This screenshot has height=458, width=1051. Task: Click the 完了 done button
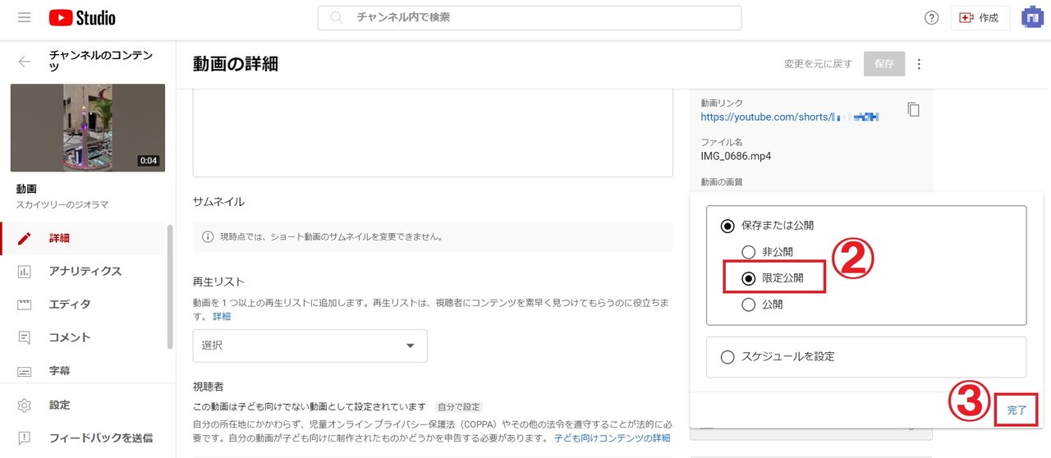(x=1017, y=410)
